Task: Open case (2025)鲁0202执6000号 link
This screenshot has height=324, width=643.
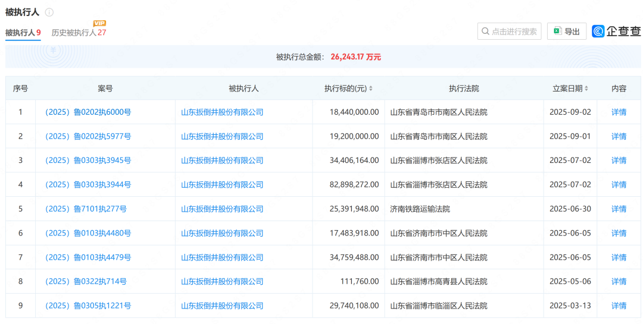Action: click(88, 112)
